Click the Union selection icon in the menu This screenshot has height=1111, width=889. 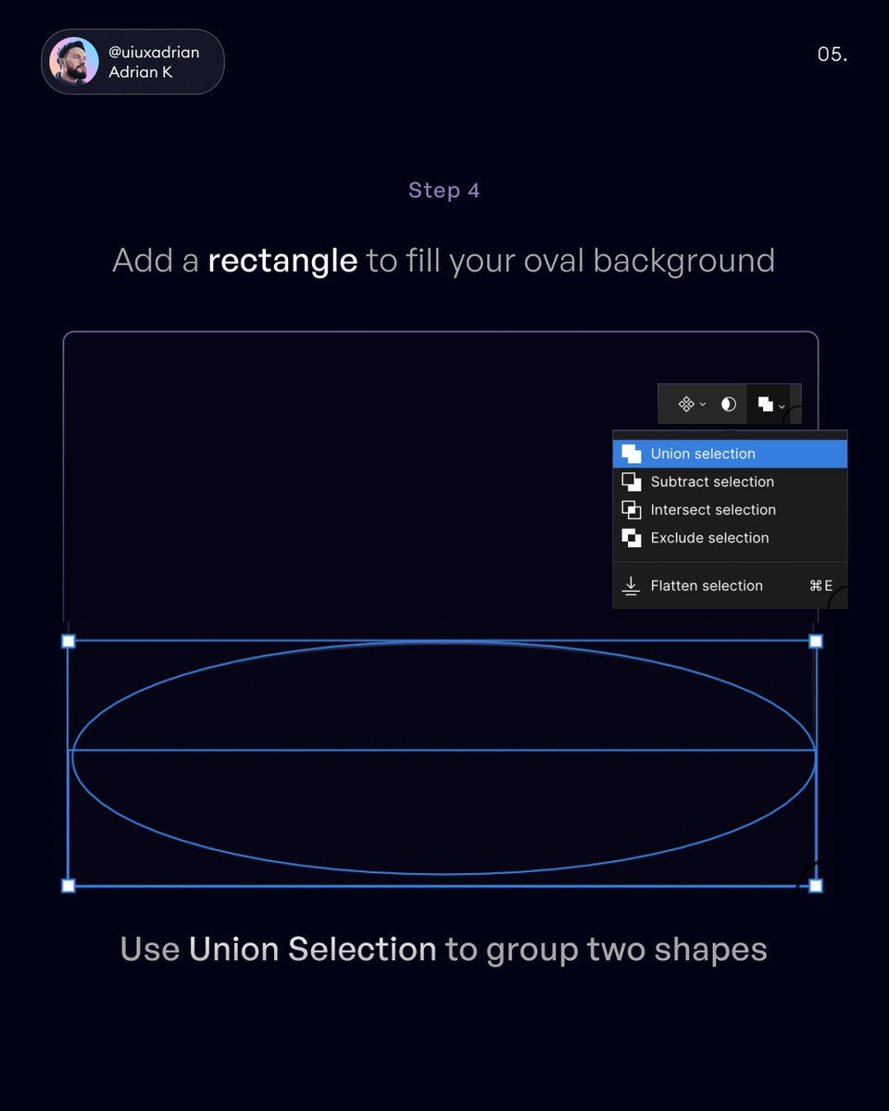(x=632, y=453)
